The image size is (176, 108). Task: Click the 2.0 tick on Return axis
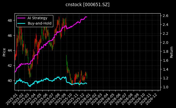click(165, 42)
